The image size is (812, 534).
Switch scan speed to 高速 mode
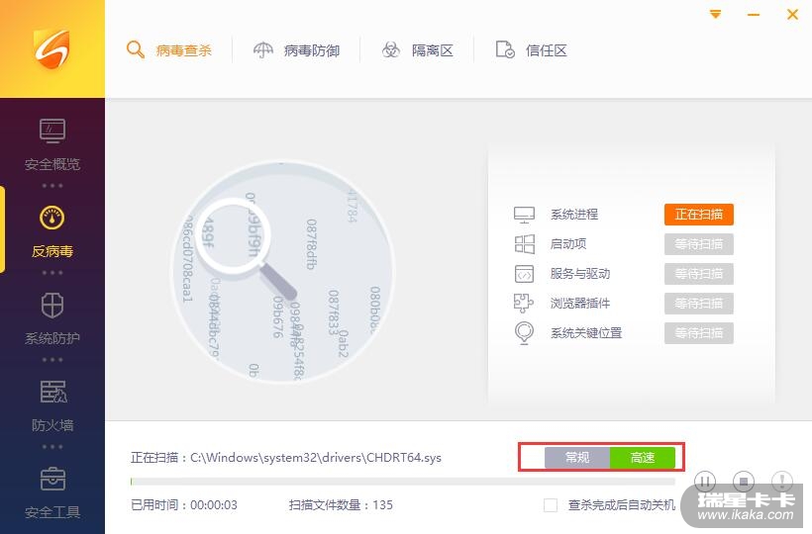click(643, 458)
